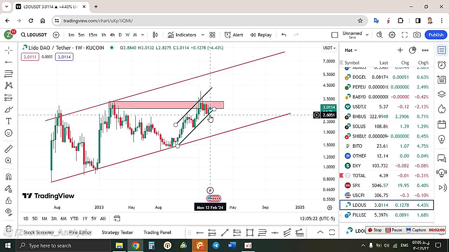The height and width of the screenshot is (252, 449).
Task: Open the quick search icon
Action: [x=380, y=35]
